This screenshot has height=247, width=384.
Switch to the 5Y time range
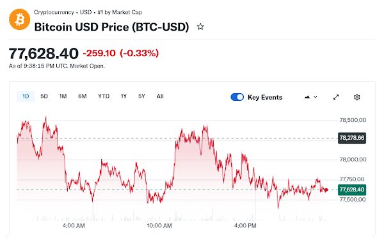[141, 96]
